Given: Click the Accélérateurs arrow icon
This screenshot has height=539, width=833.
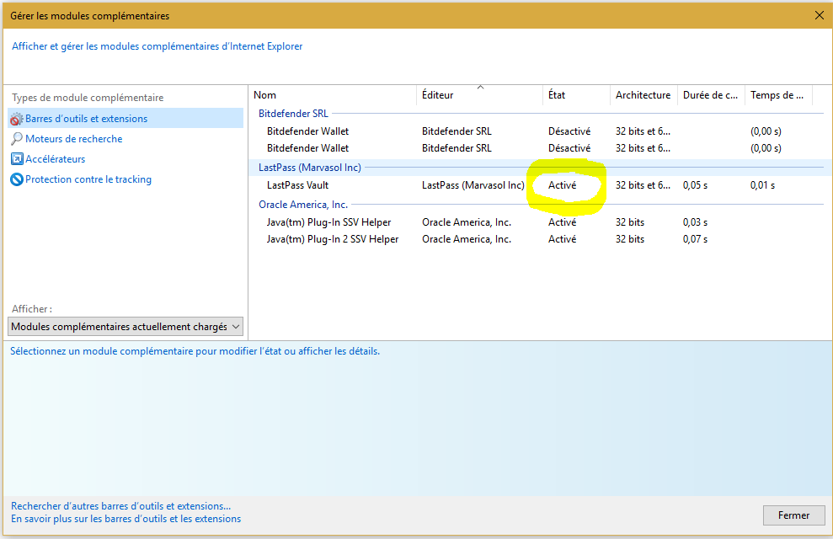Looking at the screenshot, I should pos(17,159).
